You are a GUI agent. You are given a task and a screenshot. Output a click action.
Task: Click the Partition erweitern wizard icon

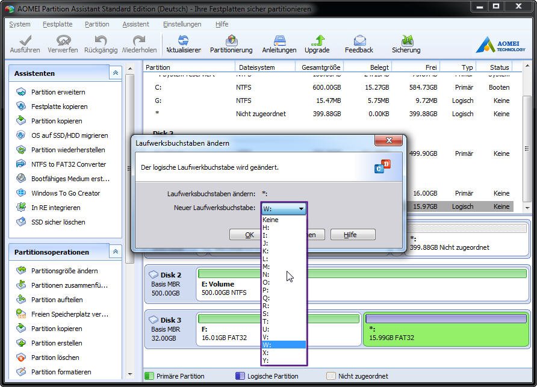click(21, 91)
